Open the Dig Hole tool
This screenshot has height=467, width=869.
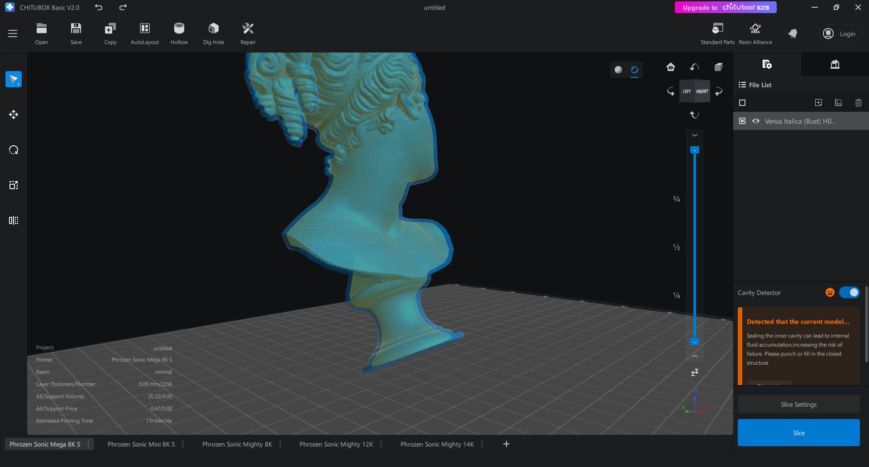[213, 33]
